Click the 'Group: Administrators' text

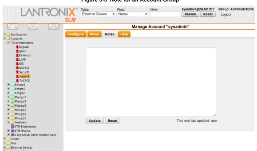[236, 9]
